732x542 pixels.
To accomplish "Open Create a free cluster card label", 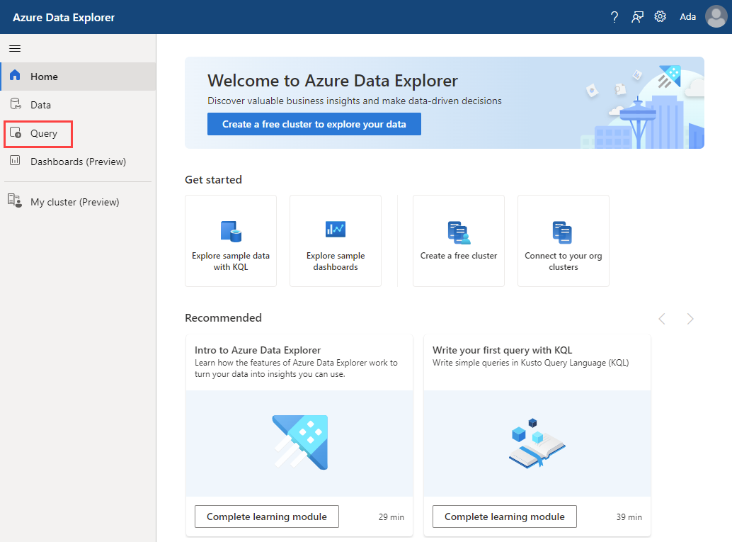I will 459,256.
